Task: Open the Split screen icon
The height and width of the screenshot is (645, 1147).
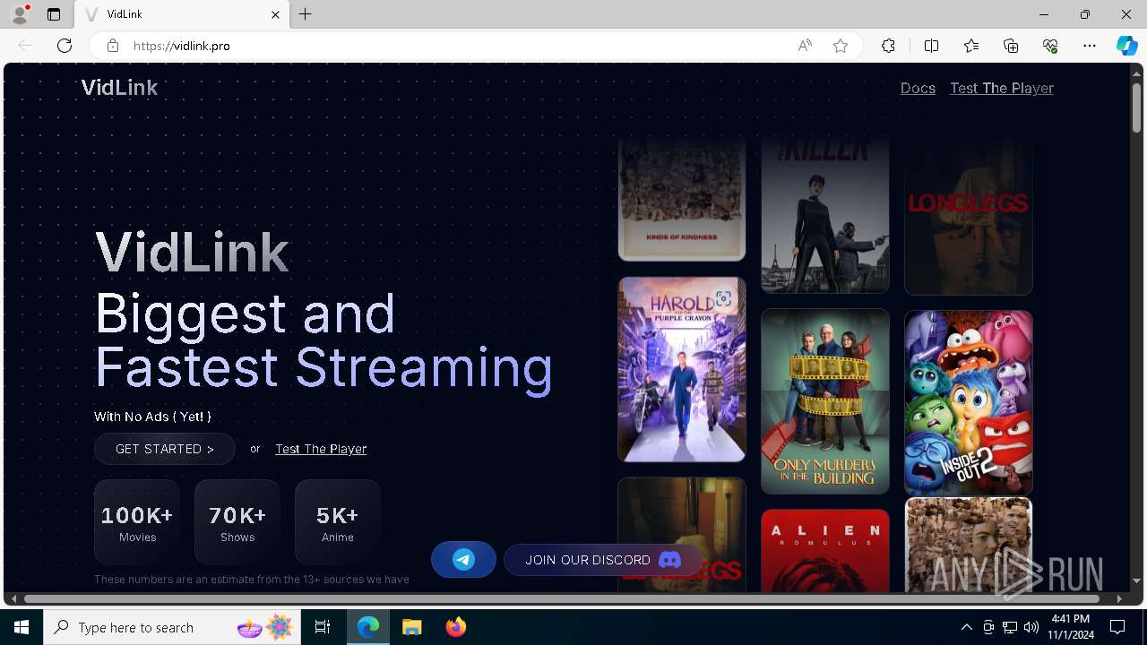Action: pos(931,46)
